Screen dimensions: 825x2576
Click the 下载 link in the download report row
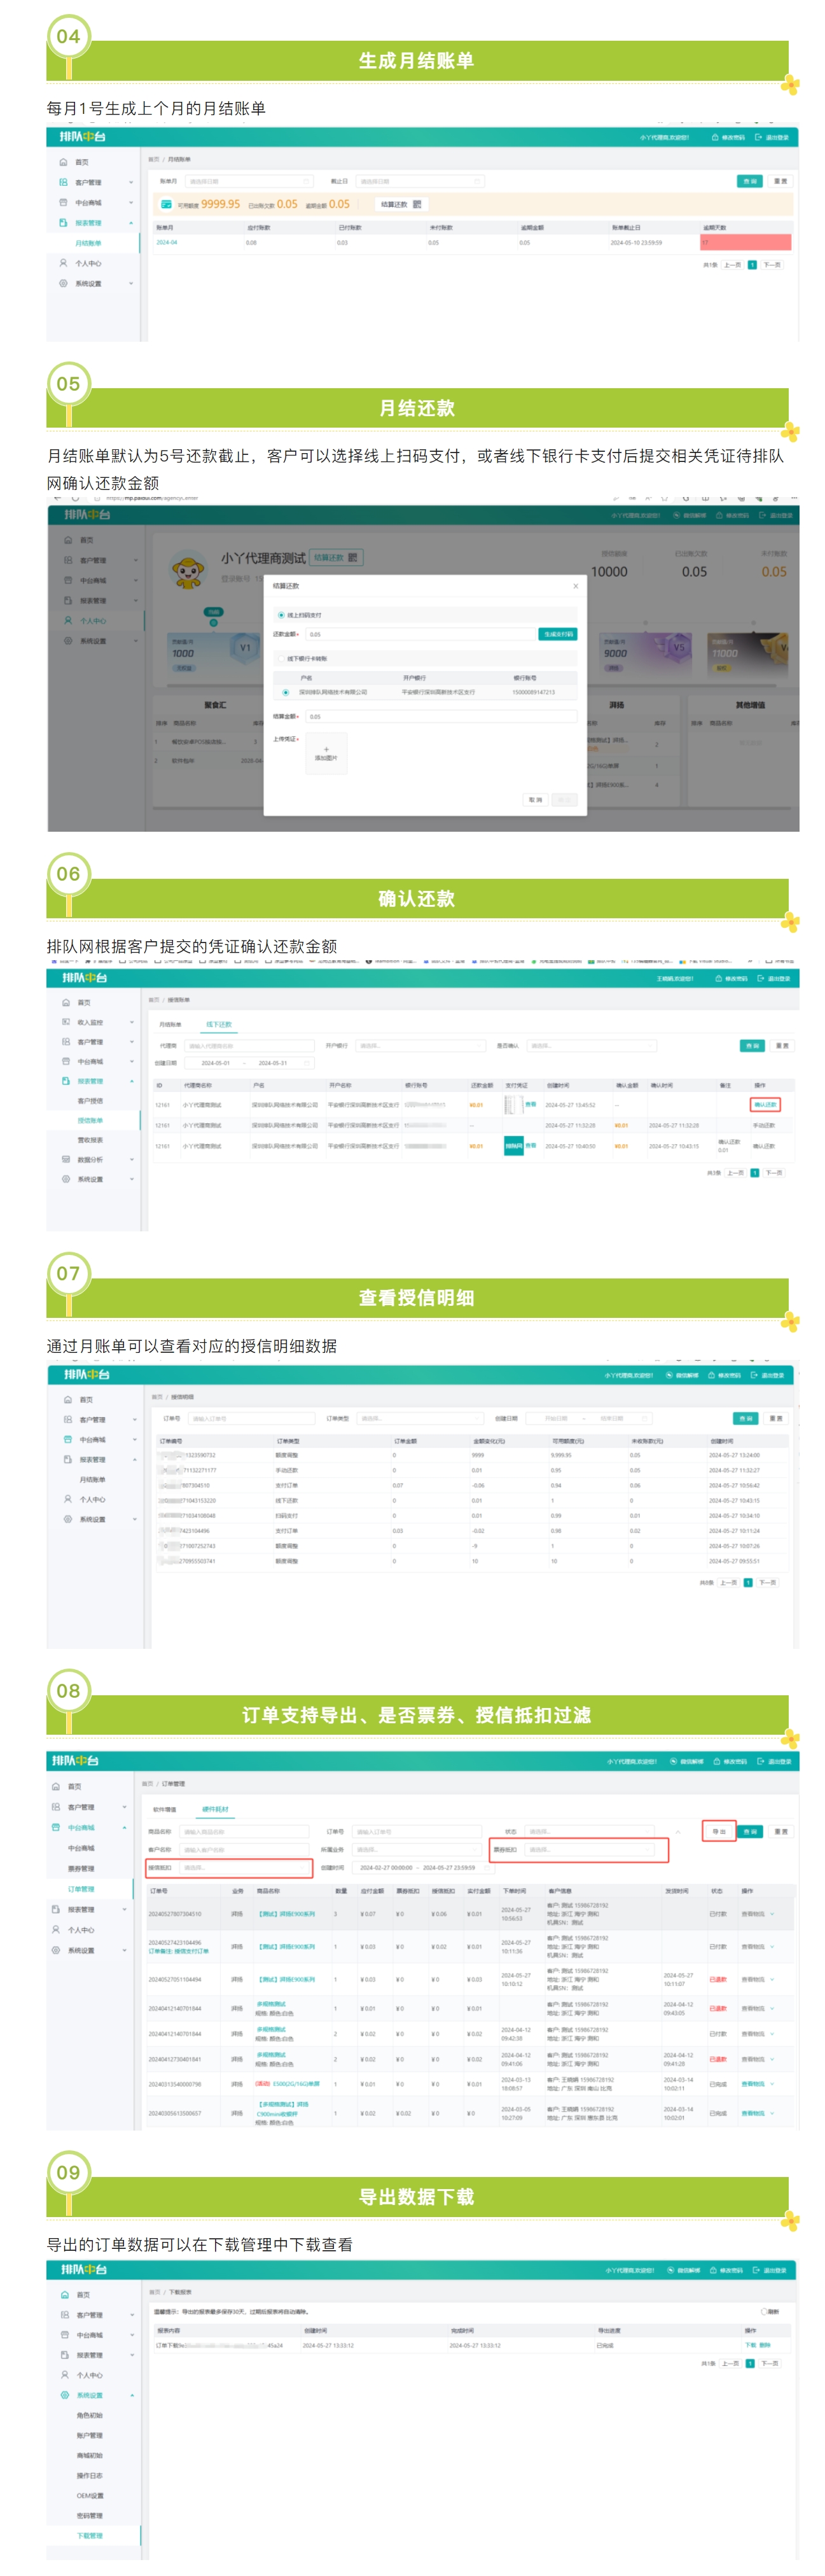(x=750, y=2345)
